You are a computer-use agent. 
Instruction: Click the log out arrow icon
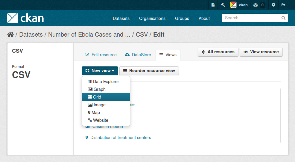pos(283,5)
